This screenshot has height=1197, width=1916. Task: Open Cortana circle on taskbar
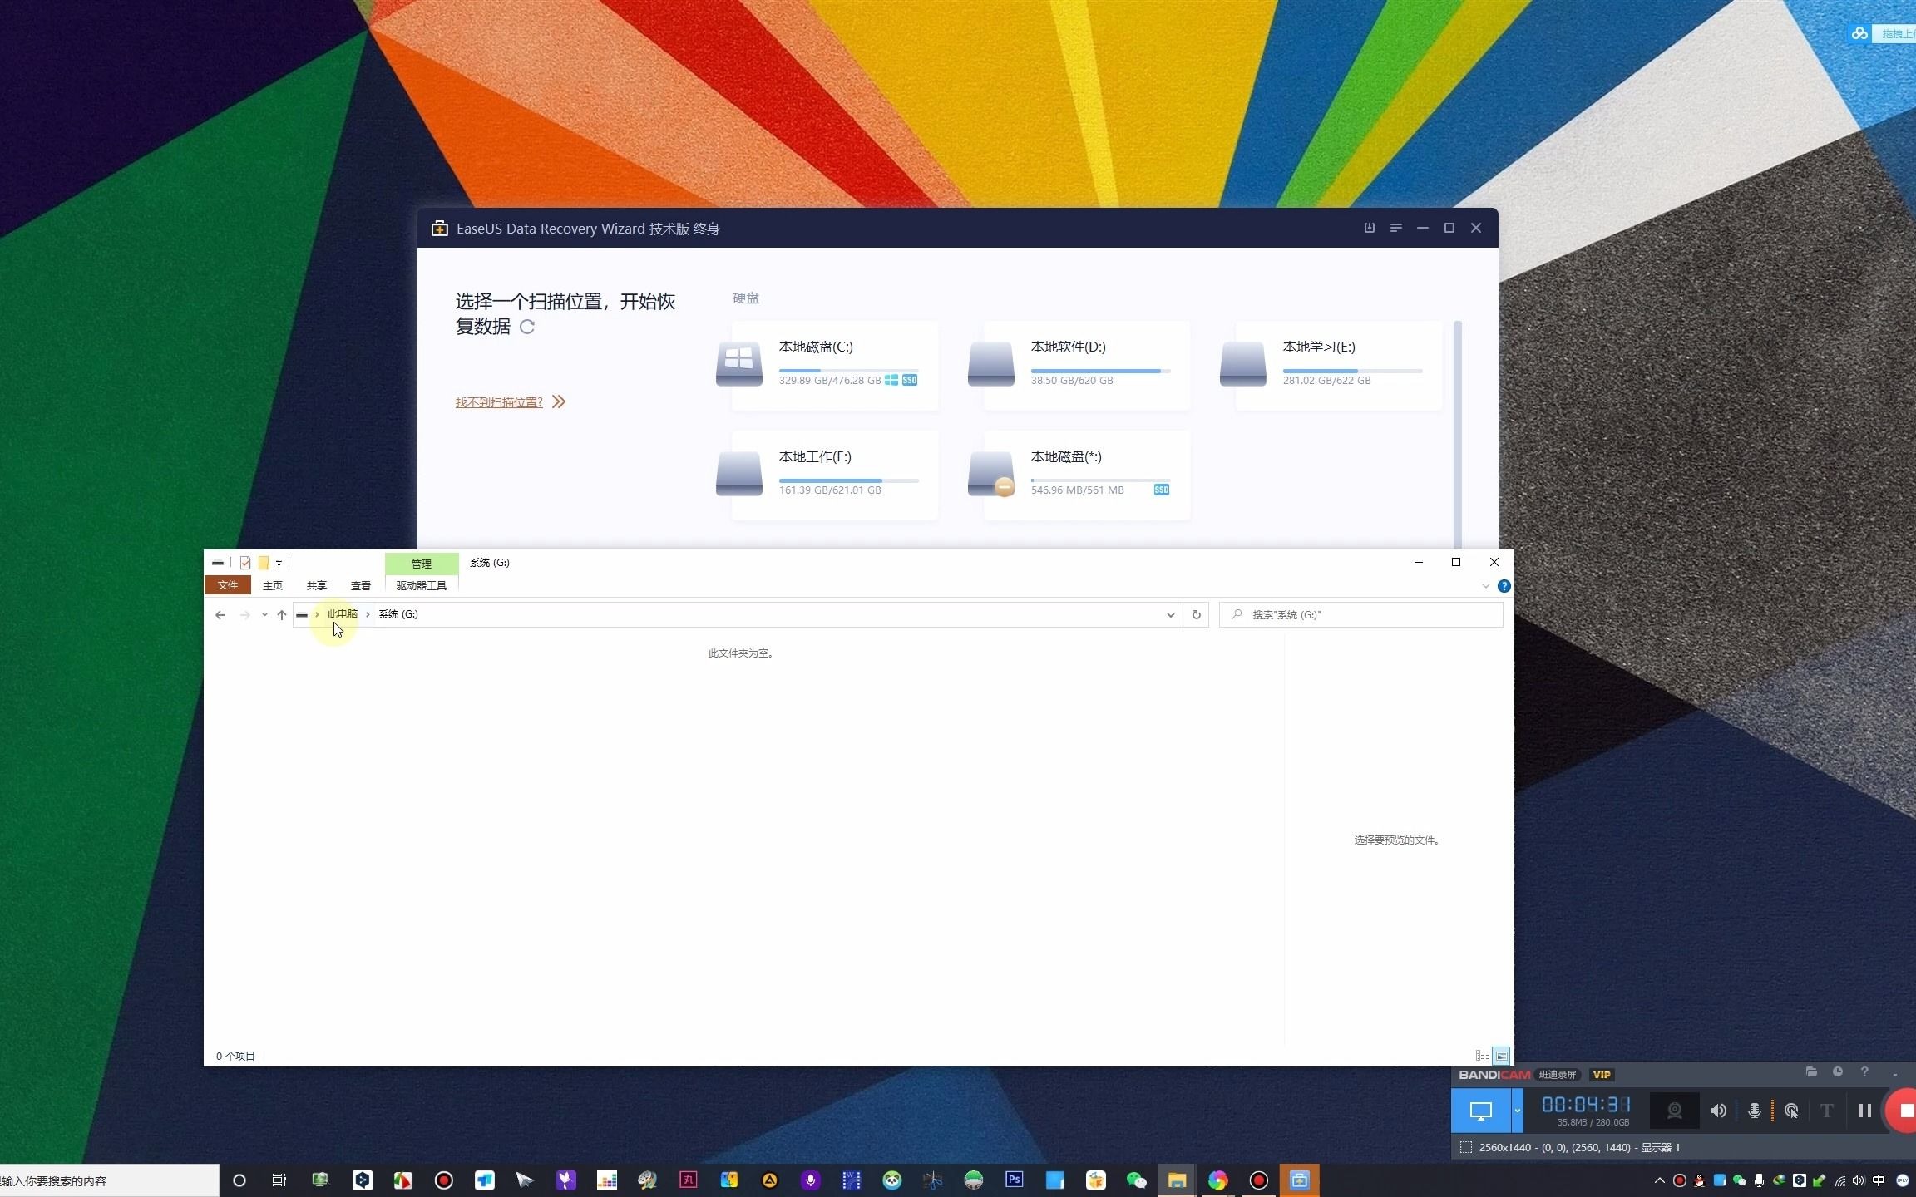coord(239,1180)
